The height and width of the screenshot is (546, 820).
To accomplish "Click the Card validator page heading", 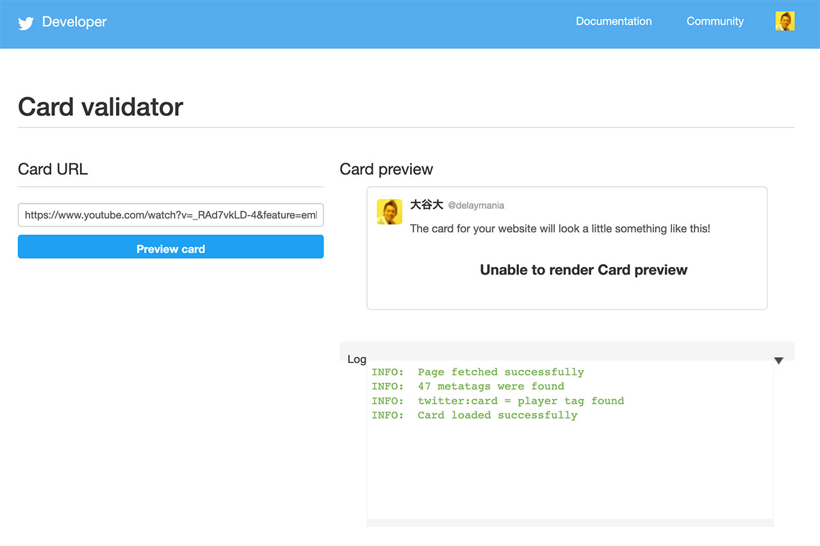I will (101, 107).
